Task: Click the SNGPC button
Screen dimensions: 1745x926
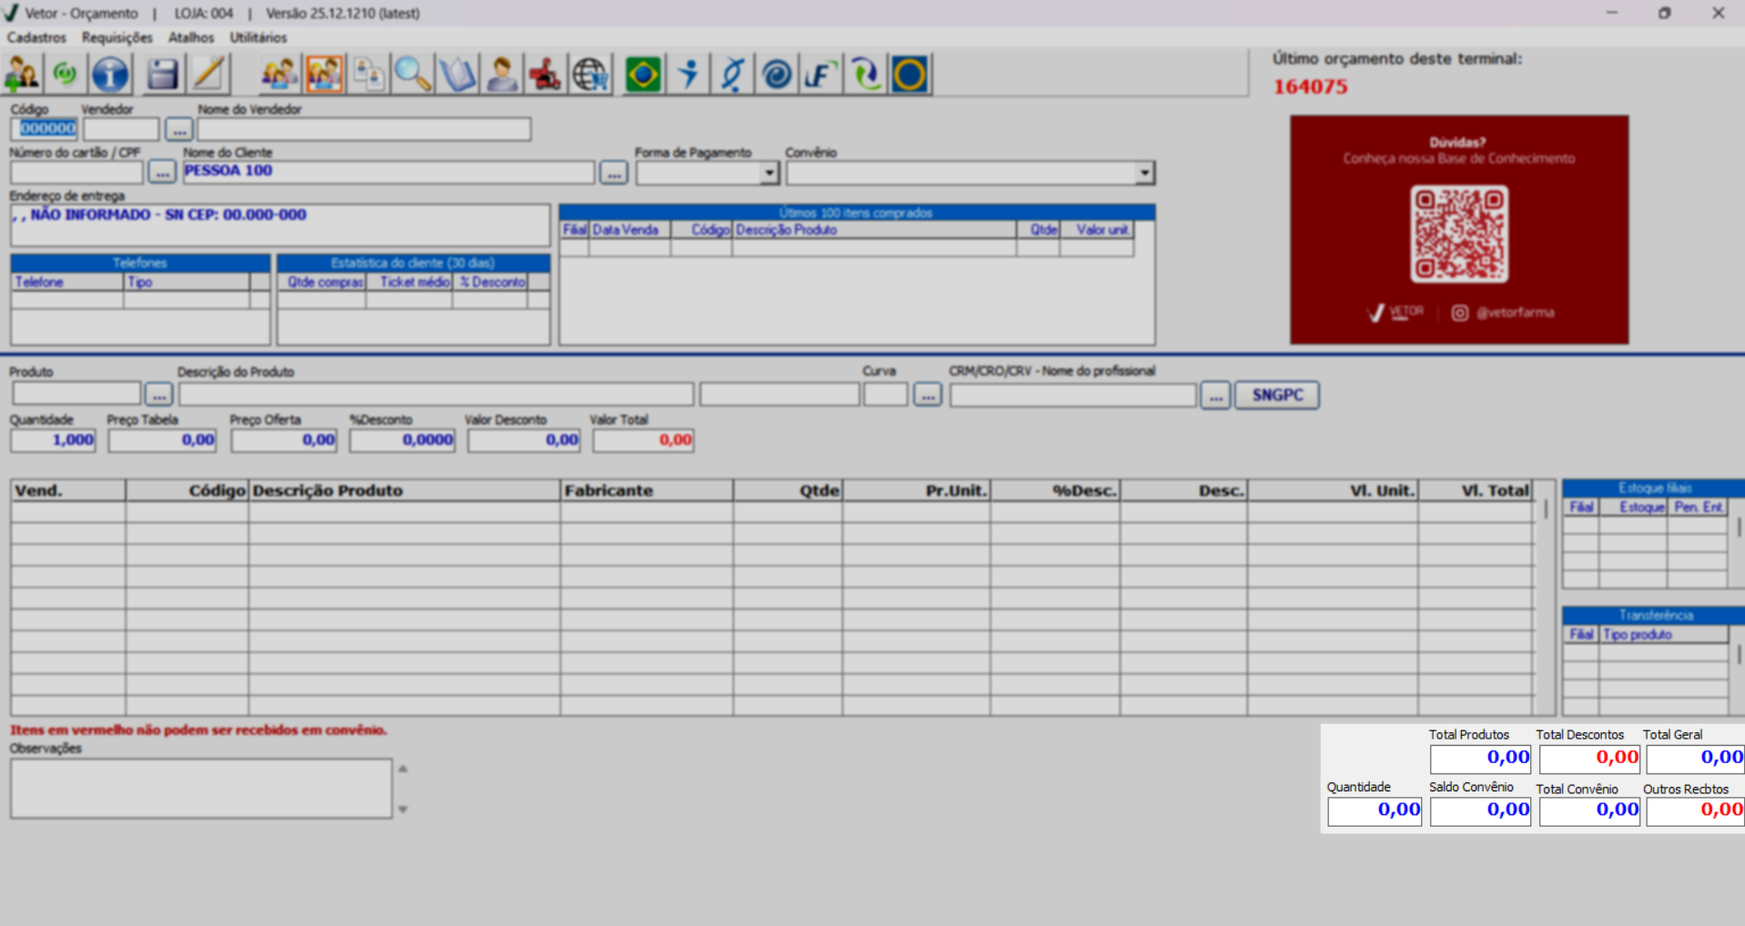Action: (x=1277, y=395)
